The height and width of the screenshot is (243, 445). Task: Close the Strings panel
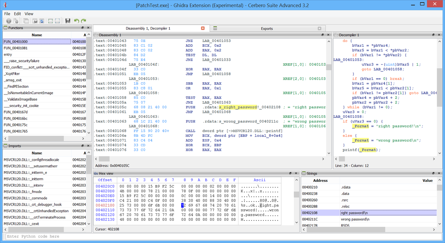pyautogui.click(x=438, y=173)
